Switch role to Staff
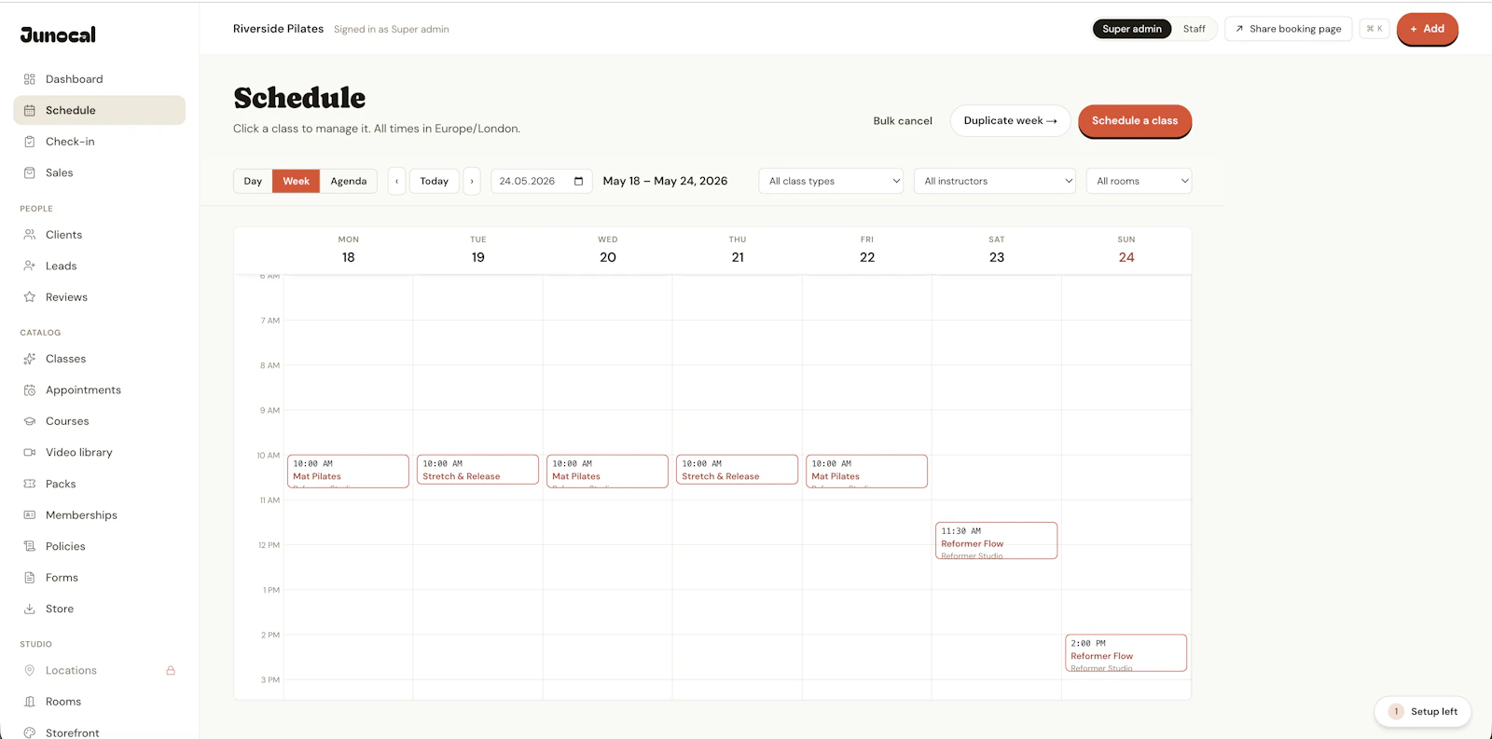The image size is (1492, 739). click(x=1195, y=29)
